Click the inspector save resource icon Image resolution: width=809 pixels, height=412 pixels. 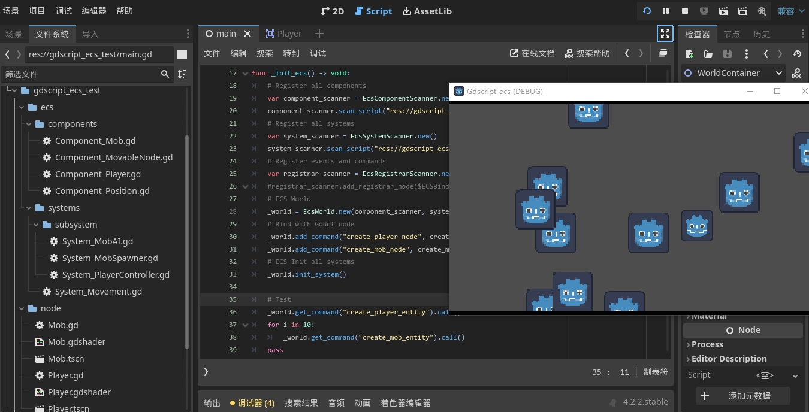coord(728,54)
